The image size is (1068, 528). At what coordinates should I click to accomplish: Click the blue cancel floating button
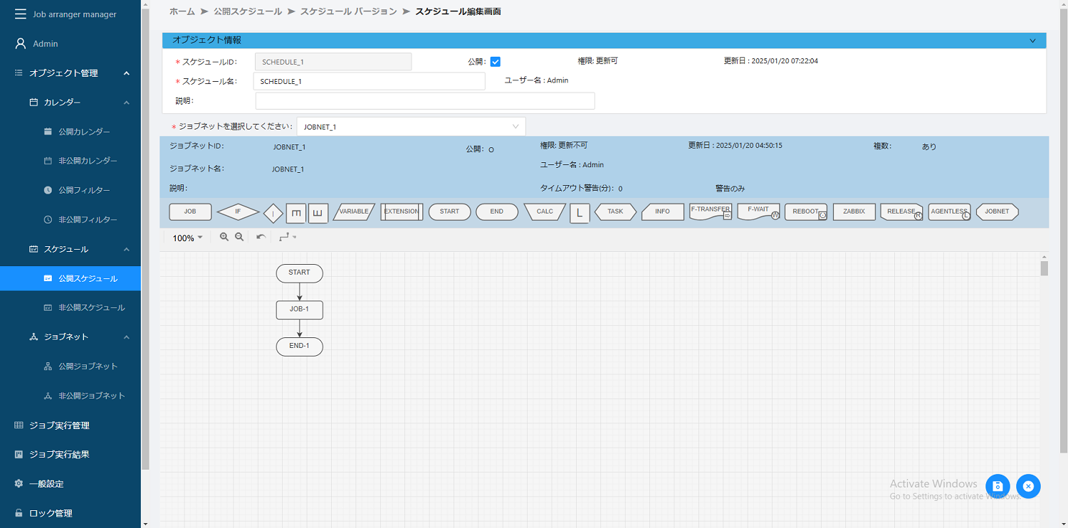click(x=1028, y=486)
